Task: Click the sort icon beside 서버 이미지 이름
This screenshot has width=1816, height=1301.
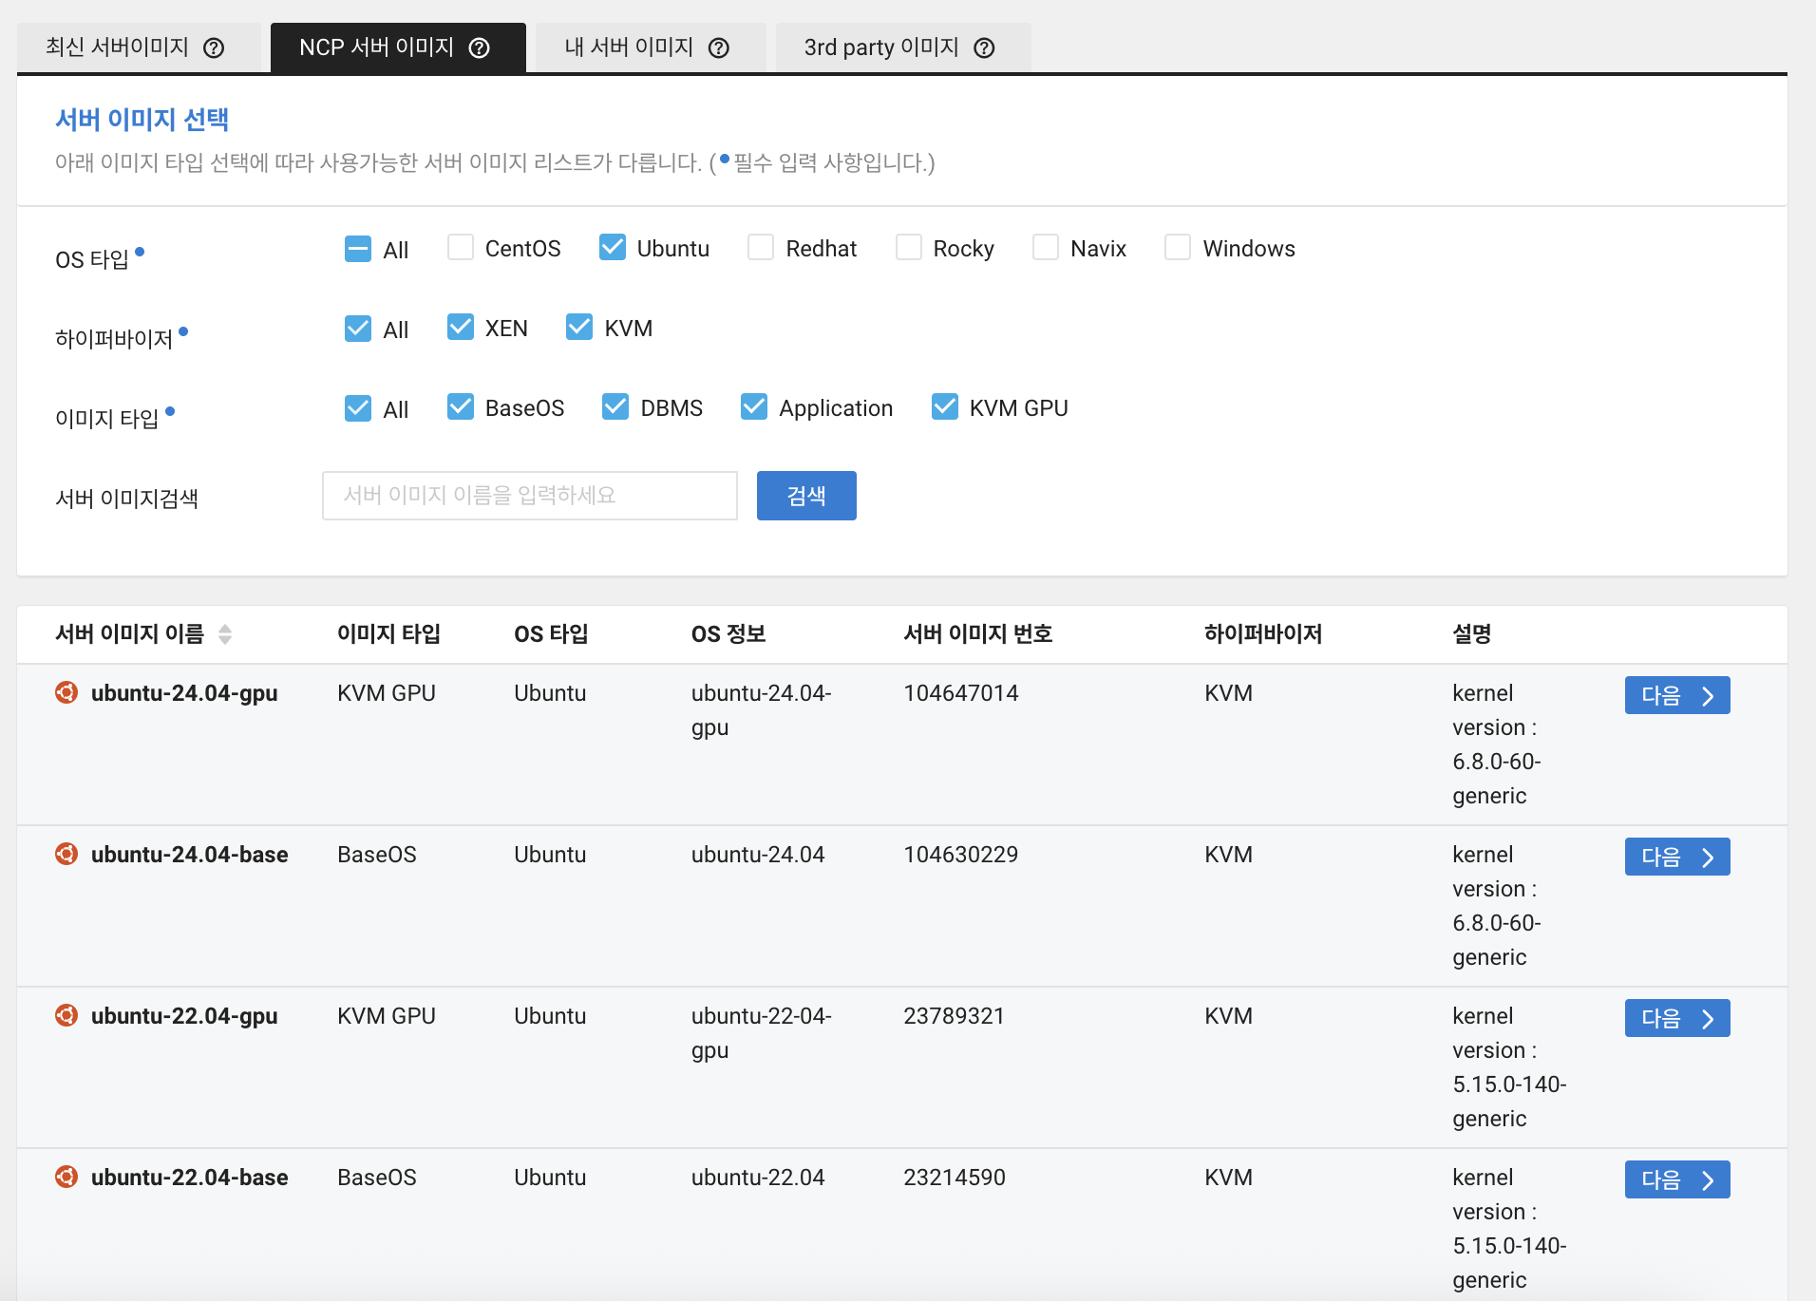Action: [x=225, y=634]
